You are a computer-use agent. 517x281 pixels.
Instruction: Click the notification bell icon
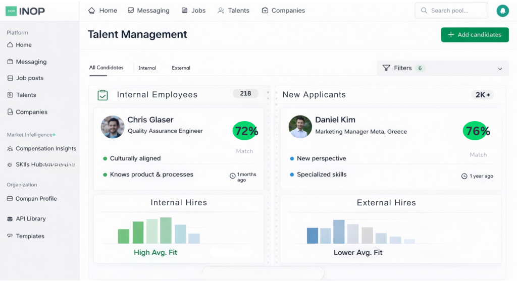(502, 11)
